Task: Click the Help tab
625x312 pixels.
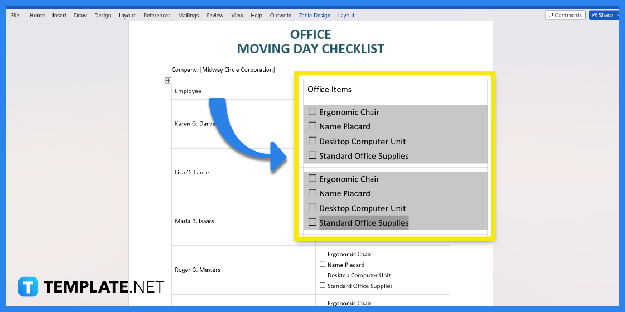Action: tap(256, 16)
